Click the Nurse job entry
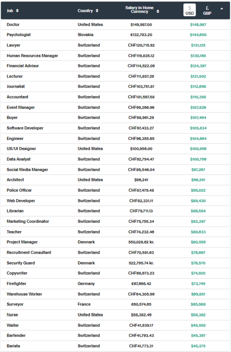231x352 pixels. 12,315
